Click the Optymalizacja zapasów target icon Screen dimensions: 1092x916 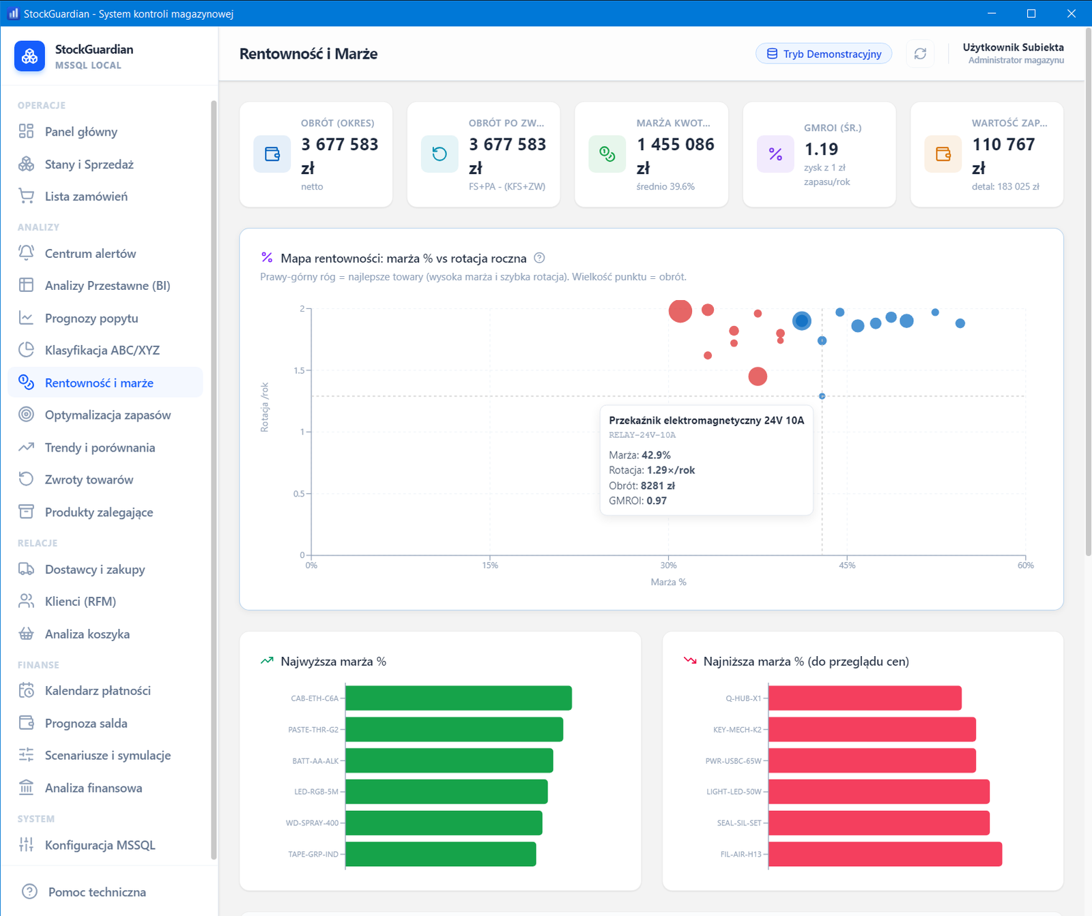tap(26, 415)
